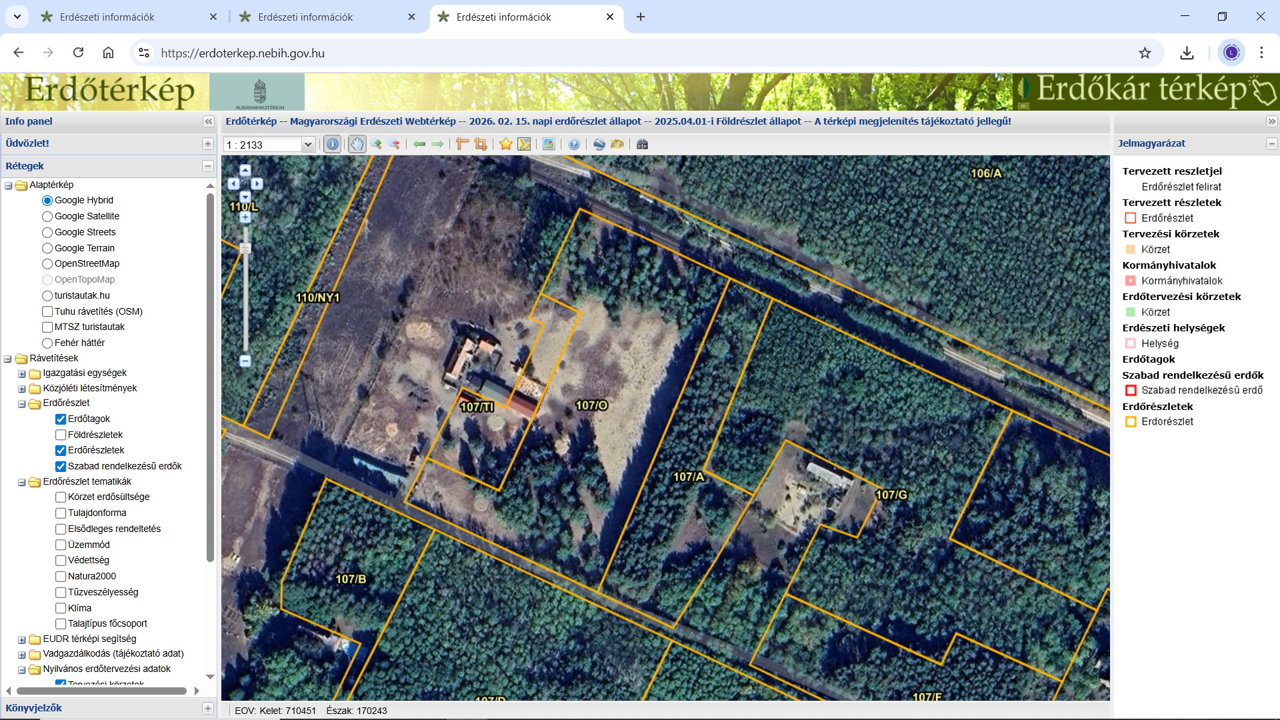Image resolution: width=1280 pixels, height=720 pixels.
Task: Select the measure distance ruler tool
Action: point(462,144)
